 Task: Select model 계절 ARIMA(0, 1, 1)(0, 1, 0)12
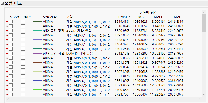coord(88,85)
